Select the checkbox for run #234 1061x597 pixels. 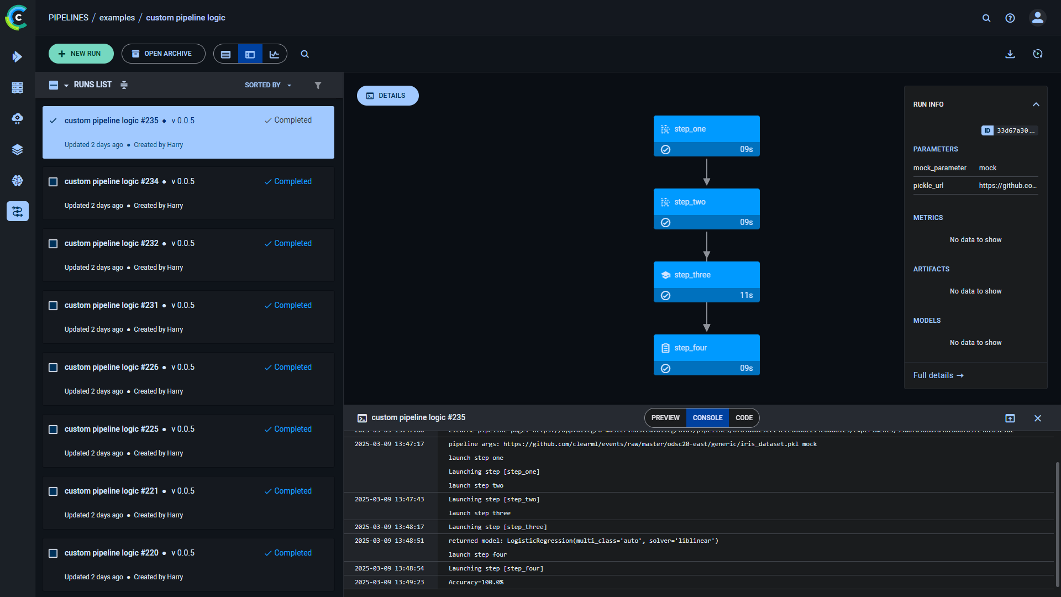[52, 182]
